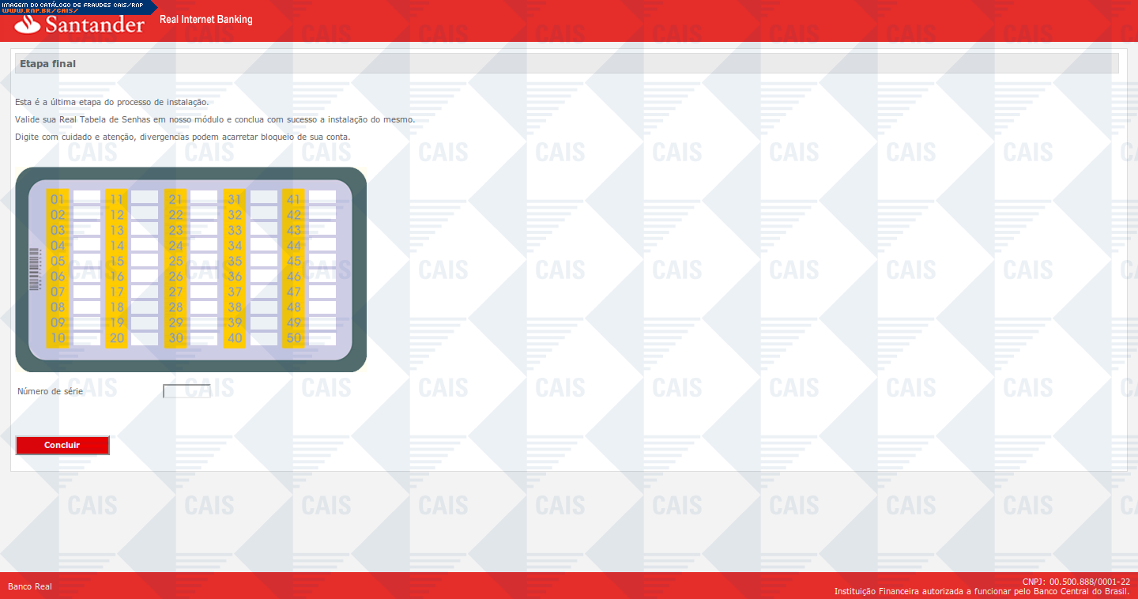Click the field for card position 11
1138x599 pixels.
tap(145, 198)
